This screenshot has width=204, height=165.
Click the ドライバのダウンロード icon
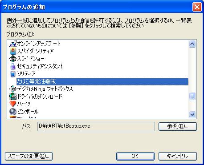[x=13, y=97]
